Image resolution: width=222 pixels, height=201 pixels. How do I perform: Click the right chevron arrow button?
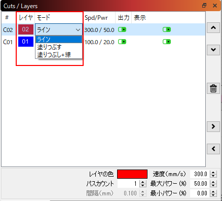pos(213,126)
